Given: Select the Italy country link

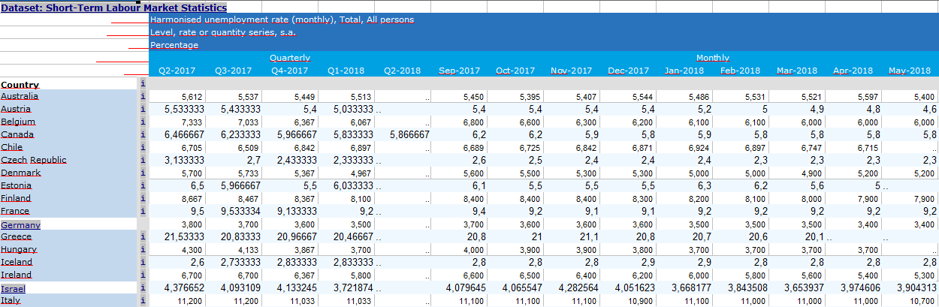Looking at the screenshot, I should point(11,300).
